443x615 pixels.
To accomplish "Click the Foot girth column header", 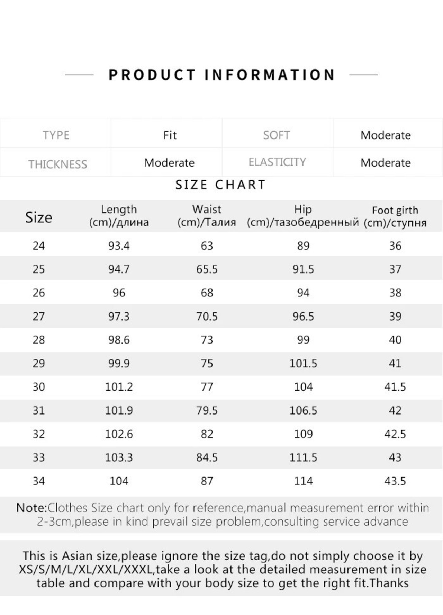I will point(395,216).
